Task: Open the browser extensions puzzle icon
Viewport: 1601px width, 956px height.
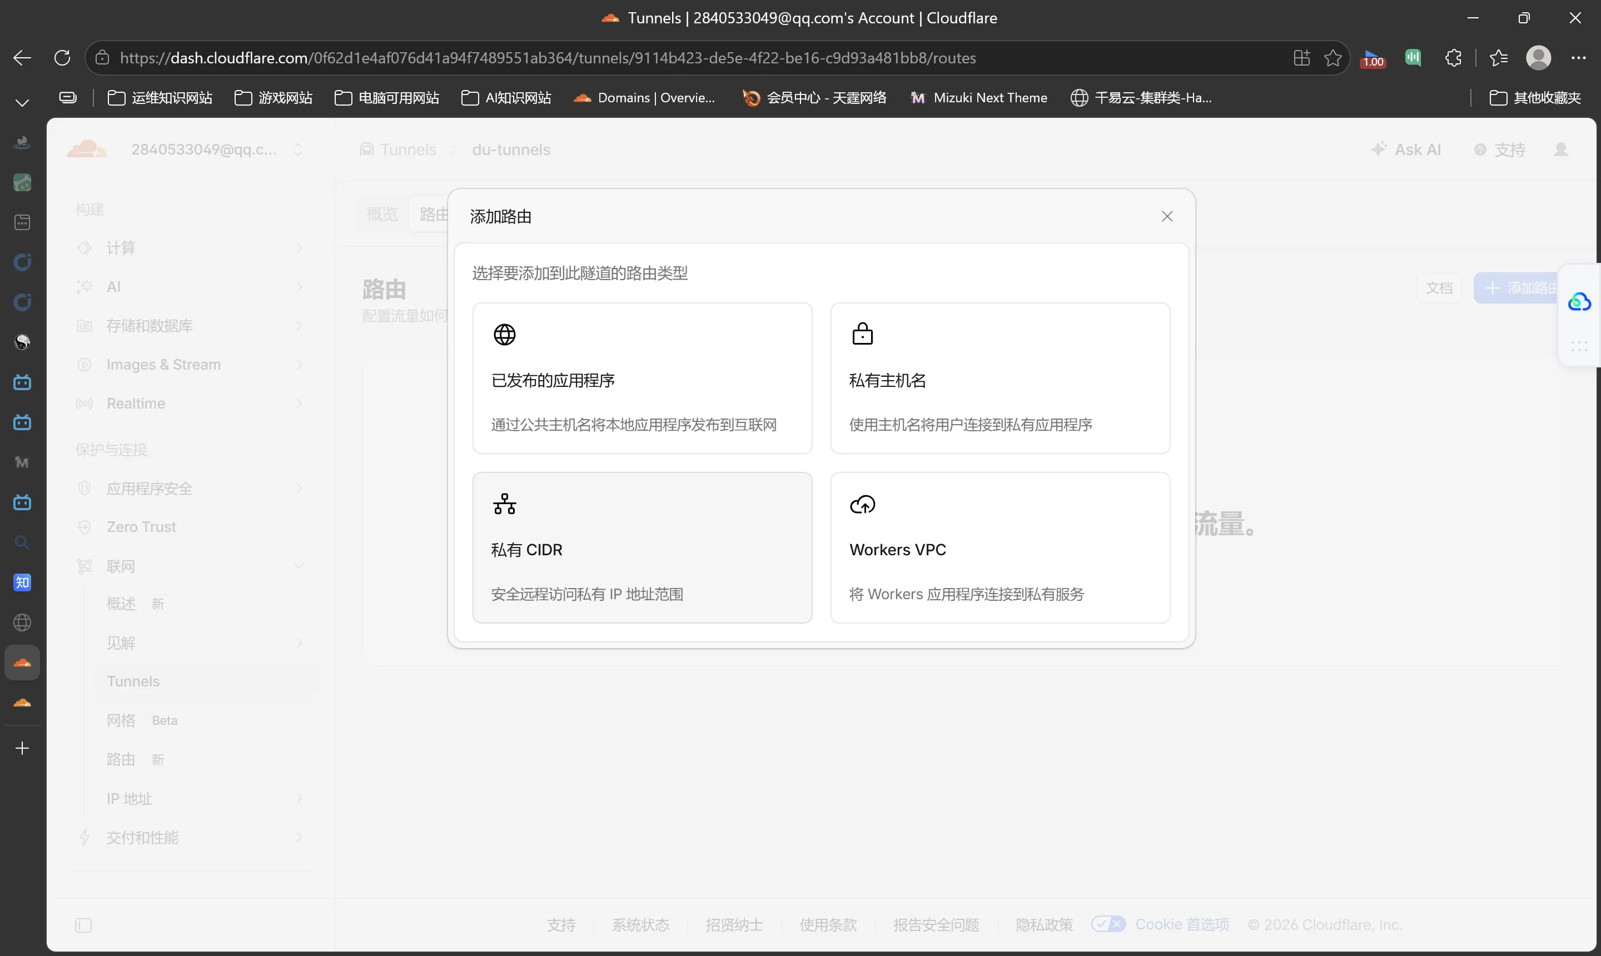Action: tap(1453, 58)
